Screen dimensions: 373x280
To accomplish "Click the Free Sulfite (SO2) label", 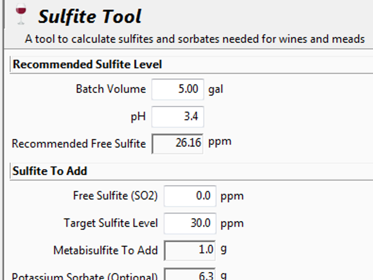I will click(x=115, y=196).
